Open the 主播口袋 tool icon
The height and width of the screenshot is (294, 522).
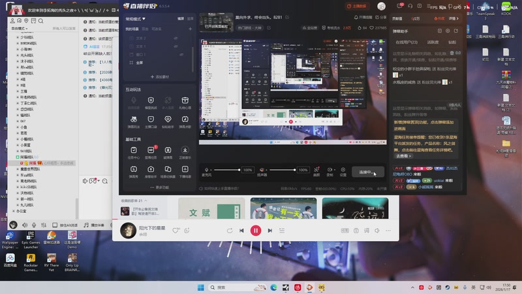[x=151, y=120]
